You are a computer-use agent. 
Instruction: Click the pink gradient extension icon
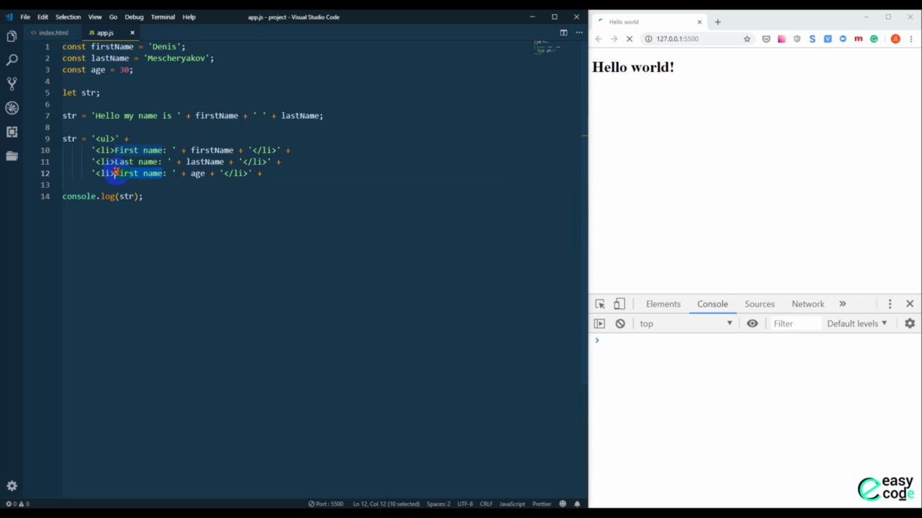pos(782,39)
